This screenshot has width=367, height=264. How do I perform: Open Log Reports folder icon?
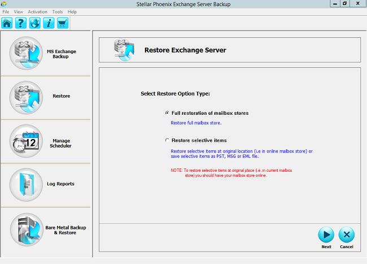pyautogui.click(x=26, y=185)
